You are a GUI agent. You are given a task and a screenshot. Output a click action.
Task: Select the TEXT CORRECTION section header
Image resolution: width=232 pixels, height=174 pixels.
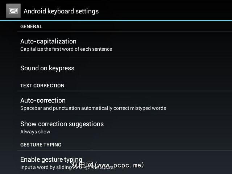tap(42, 86)
